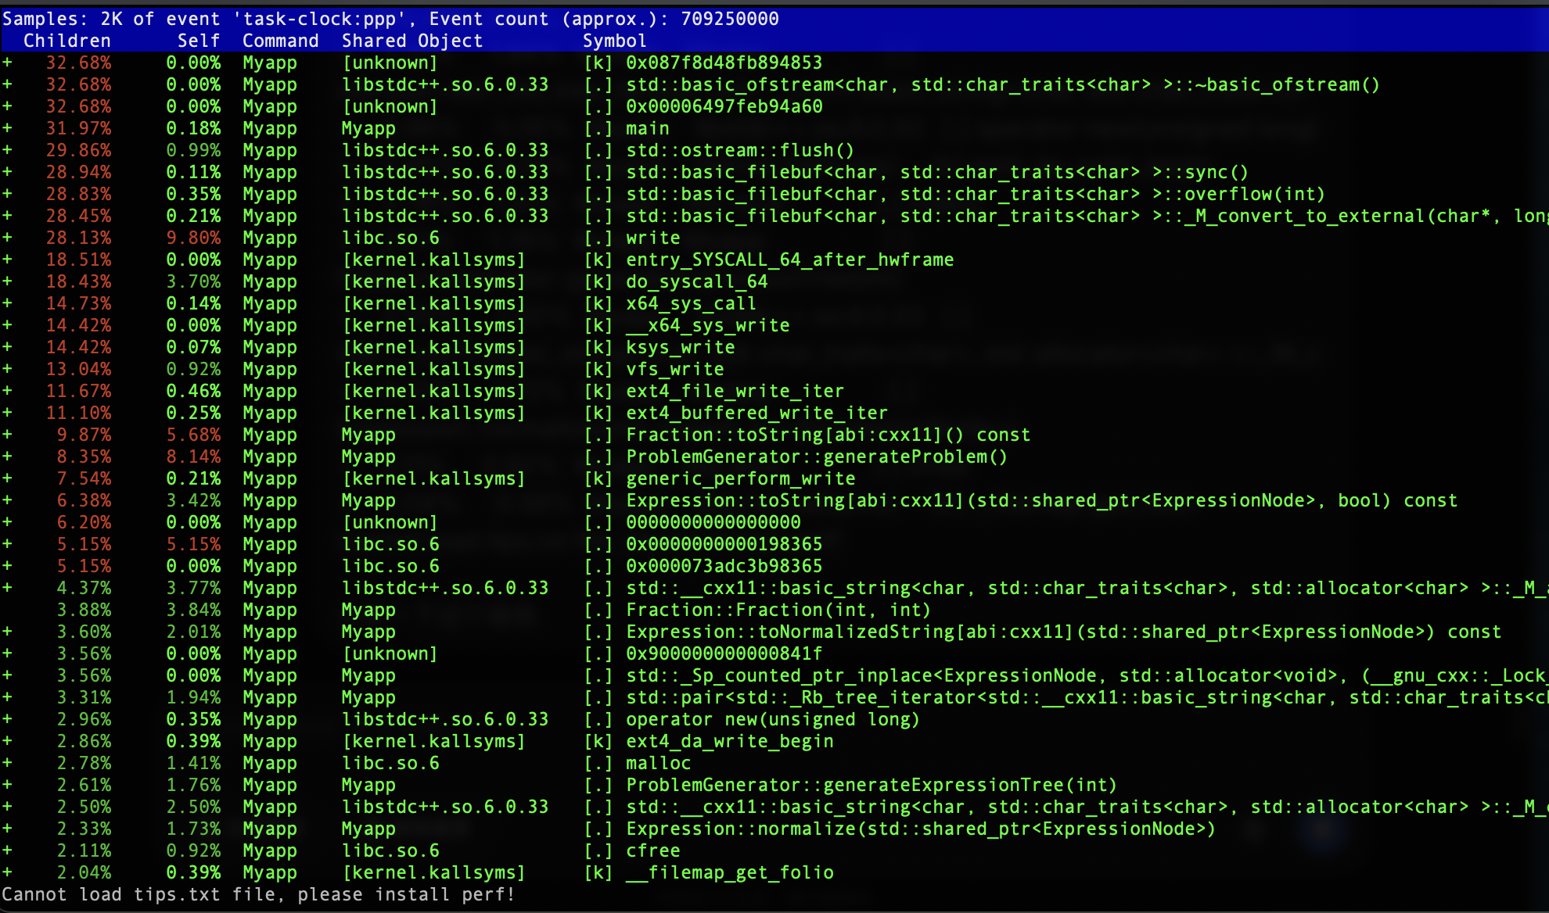Expand the write symbol in libc.so.6
Image resolution: width=1549 pixels, height=913 pixels.
click(7, 238)
